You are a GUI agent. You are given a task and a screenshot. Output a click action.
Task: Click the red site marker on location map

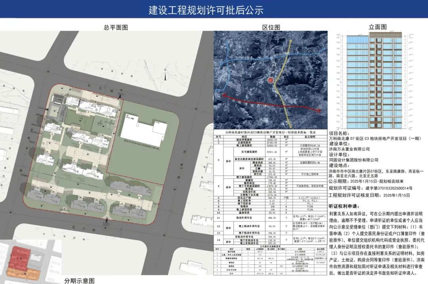[270, 80]
